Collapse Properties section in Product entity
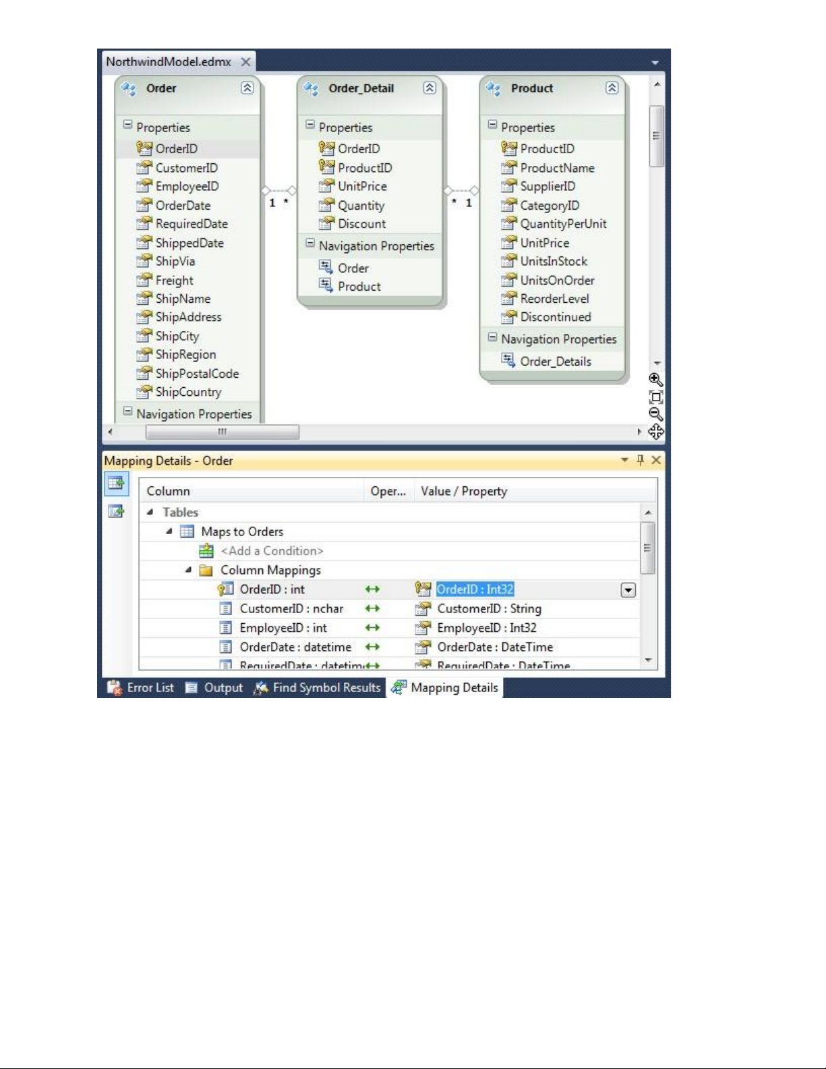The image size is (826, 1069). point(492,125)
